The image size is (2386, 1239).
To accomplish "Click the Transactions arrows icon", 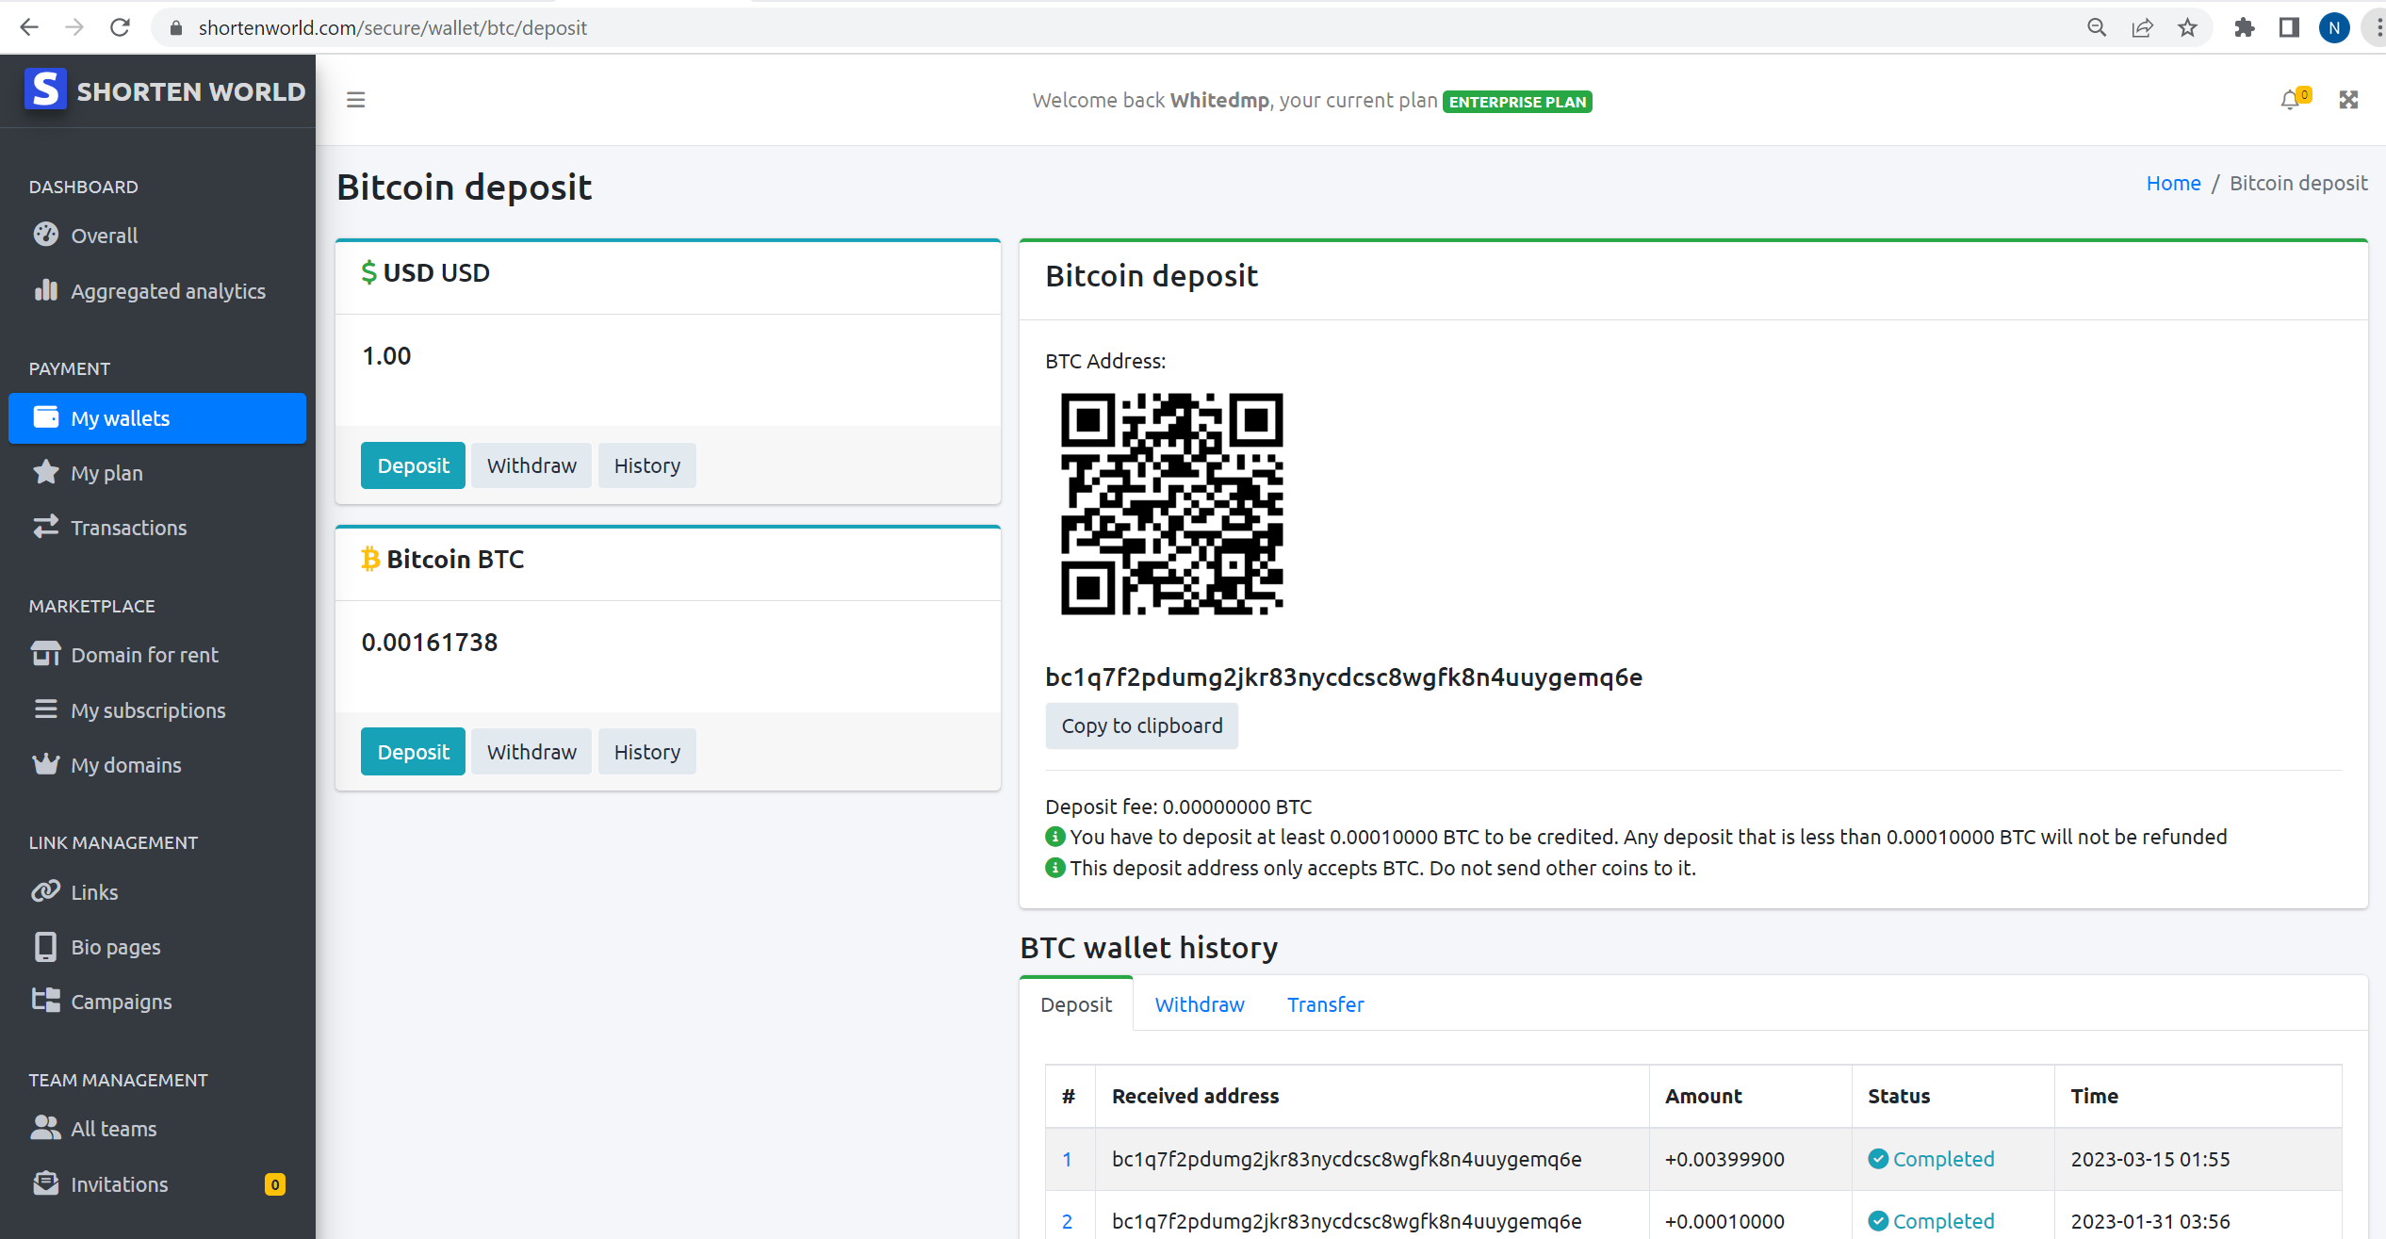I will click(x=45, y=527).
